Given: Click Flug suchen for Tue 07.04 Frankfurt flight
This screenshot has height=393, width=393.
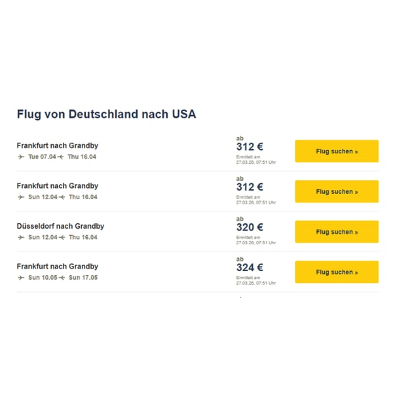Looking at the screenshot, I should pos(337,151).
